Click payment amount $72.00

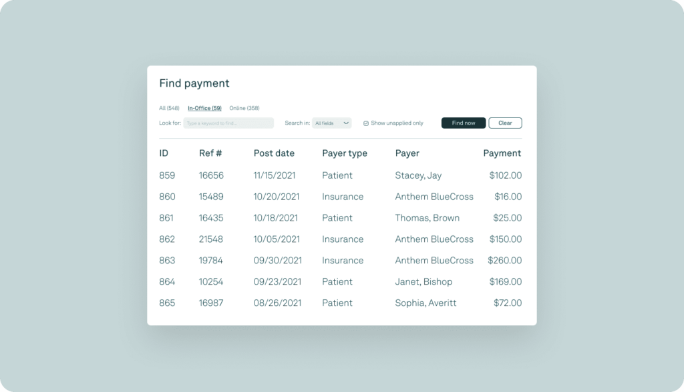click(508, 303)
